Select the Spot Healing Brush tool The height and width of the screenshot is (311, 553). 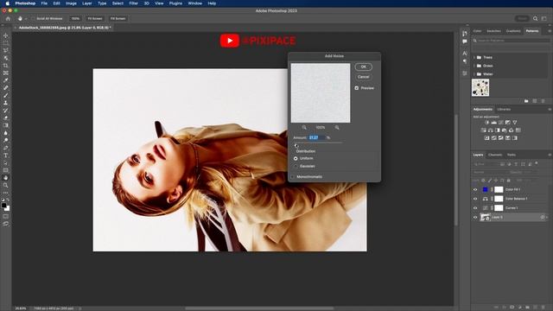click(6, 88)
